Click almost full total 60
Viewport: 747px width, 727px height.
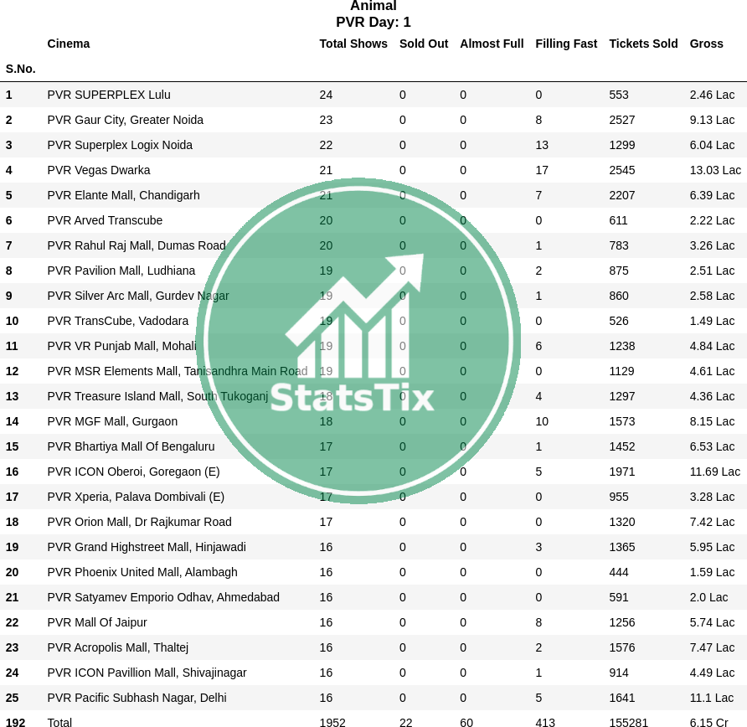tap(466, 723)
